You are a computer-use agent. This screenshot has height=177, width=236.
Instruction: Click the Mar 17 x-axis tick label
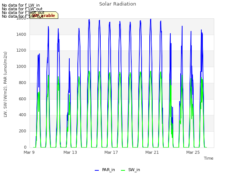coord(111,152)
